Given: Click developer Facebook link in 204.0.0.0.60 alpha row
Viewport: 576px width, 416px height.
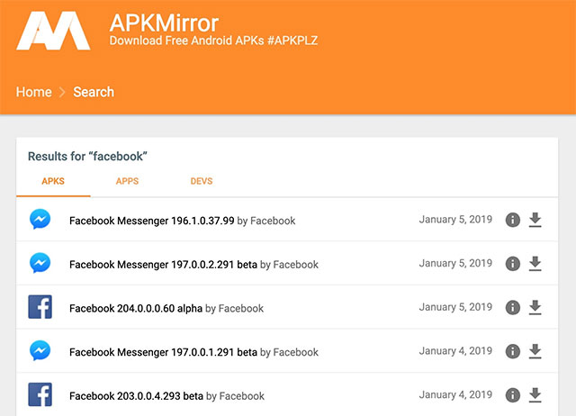Looking at the screenshot, I should [241, 308].
